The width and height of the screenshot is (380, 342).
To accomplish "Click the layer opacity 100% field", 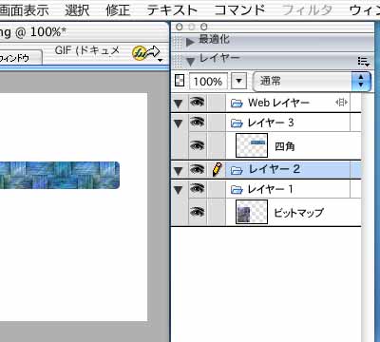I will (208, 82).
